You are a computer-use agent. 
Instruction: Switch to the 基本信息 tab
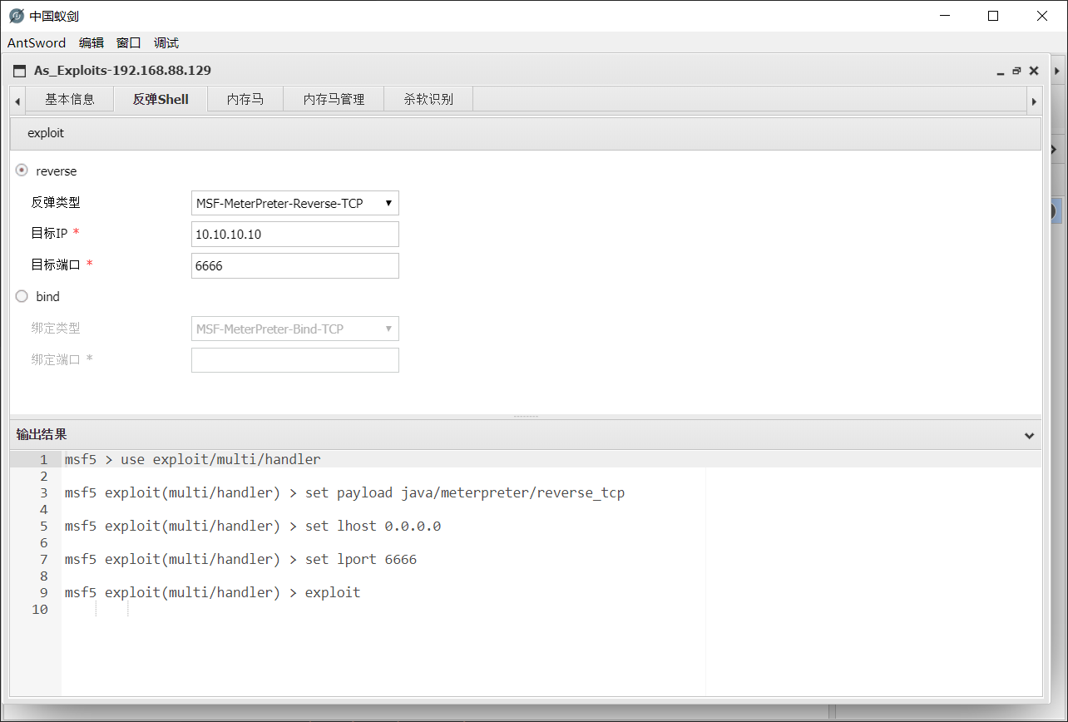70,99
